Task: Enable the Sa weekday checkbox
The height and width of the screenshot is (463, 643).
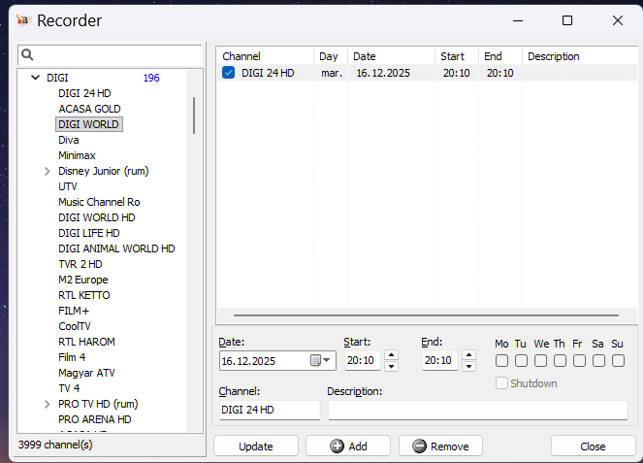Action: coord(598,361)
